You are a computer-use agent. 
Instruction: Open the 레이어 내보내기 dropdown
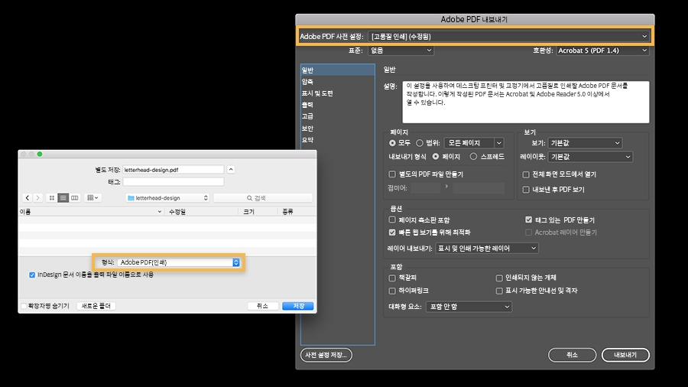click(x=487, y=249)
